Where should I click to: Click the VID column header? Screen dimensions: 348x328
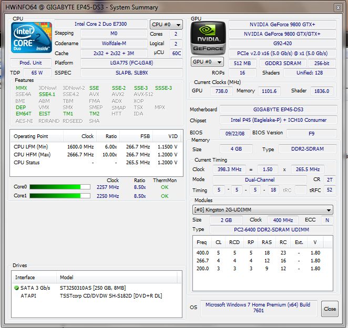coord(167,136)
